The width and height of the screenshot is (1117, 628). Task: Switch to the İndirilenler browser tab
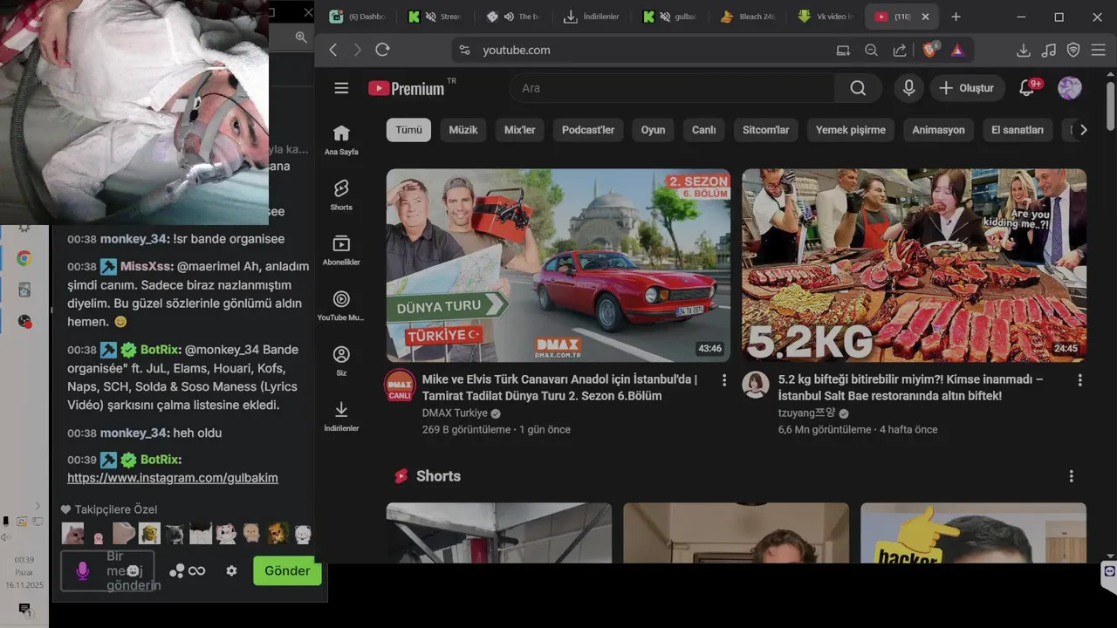593,17
